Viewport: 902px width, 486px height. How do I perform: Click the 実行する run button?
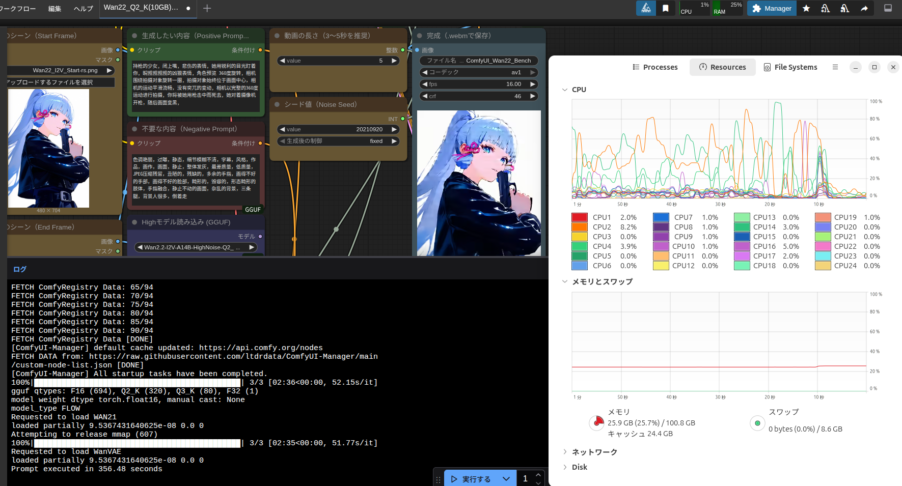point(471,479)
